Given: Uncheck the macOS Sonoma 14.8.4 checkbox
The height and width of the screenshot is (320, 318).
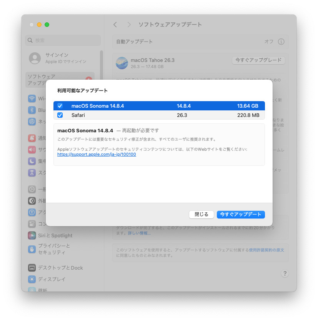Looking at the screenshot, I should click(60, 106).
